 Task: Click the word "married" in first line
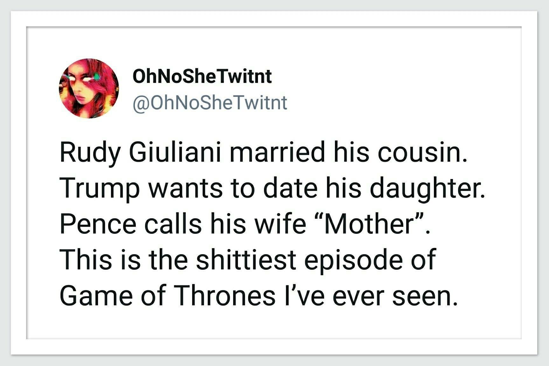click(x=276, y=152)
